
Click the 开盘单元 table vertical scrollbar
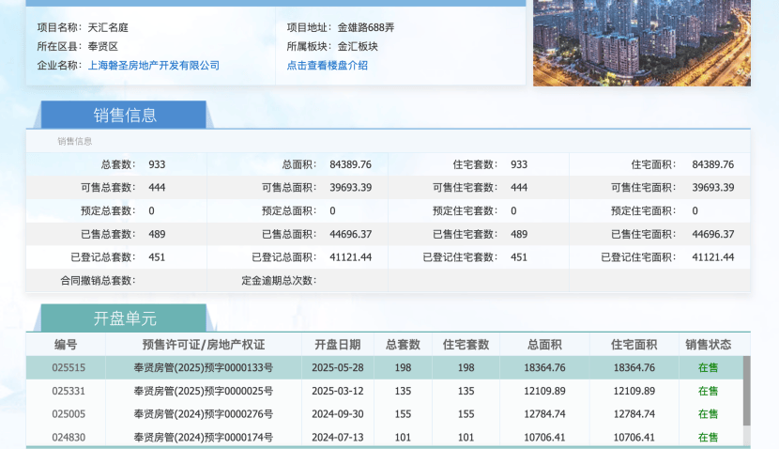click(x=746, y=390)
